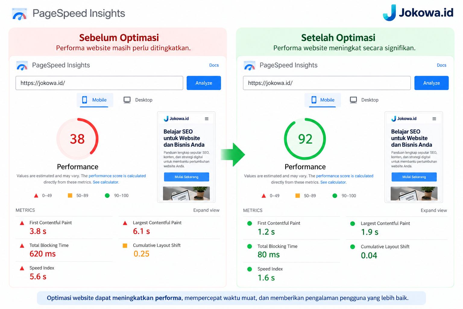Click the PageSpeed gauge logo in the Sebelum Optimasi panel
The image size is (463, 309).
22,65
